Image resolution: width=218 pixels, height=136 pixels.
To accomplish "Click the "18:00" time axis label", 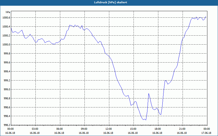I will (x=158, y=129).
